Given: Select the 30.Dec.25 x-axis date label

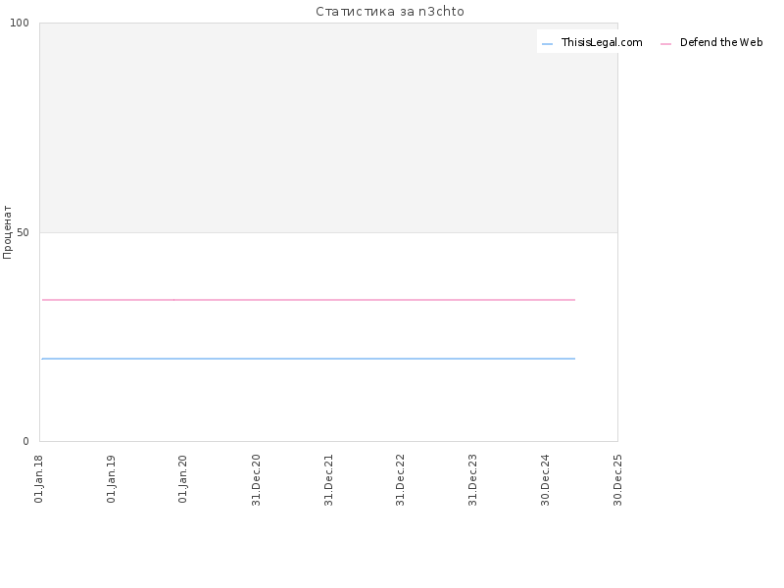Looking at the screenshot, I should point(617,479).
